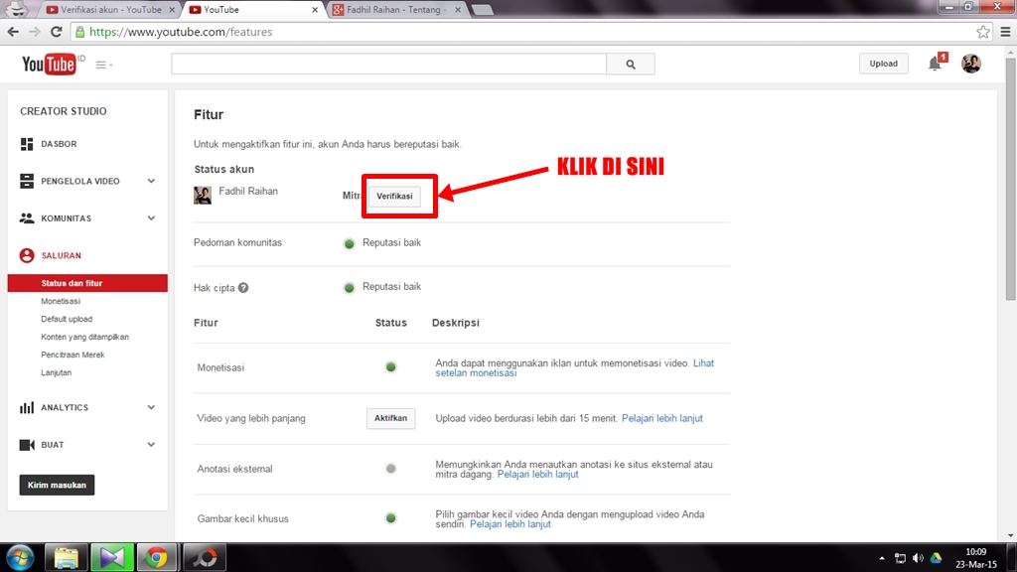Collapse the Buat section chevron
The image size is (1017, 572).
pyautogui.click(x=151, y=444)
